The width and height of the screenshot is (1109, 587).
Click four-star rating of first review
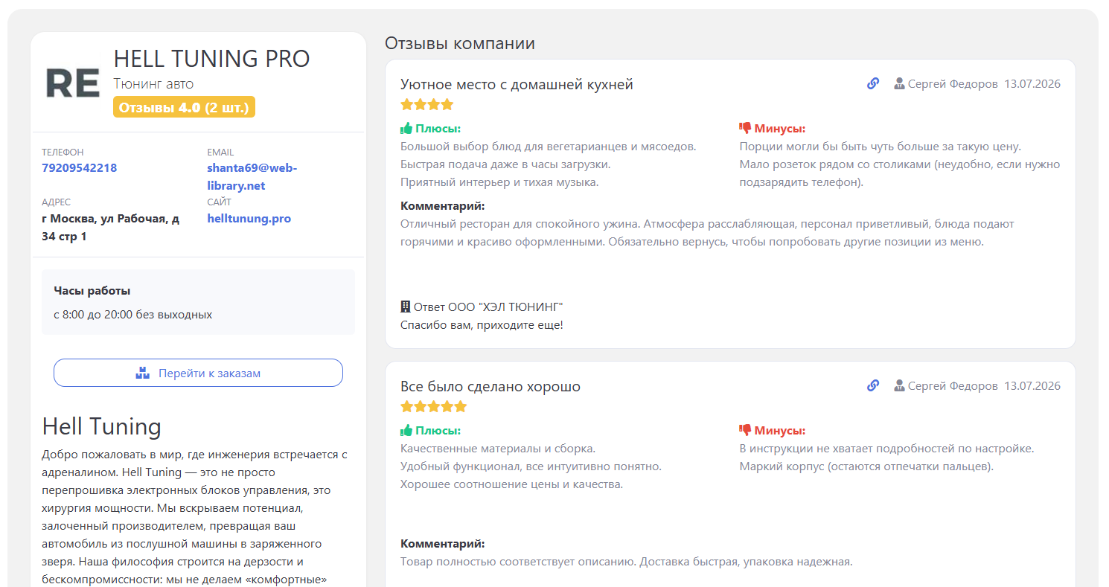(x=426, y=105)
